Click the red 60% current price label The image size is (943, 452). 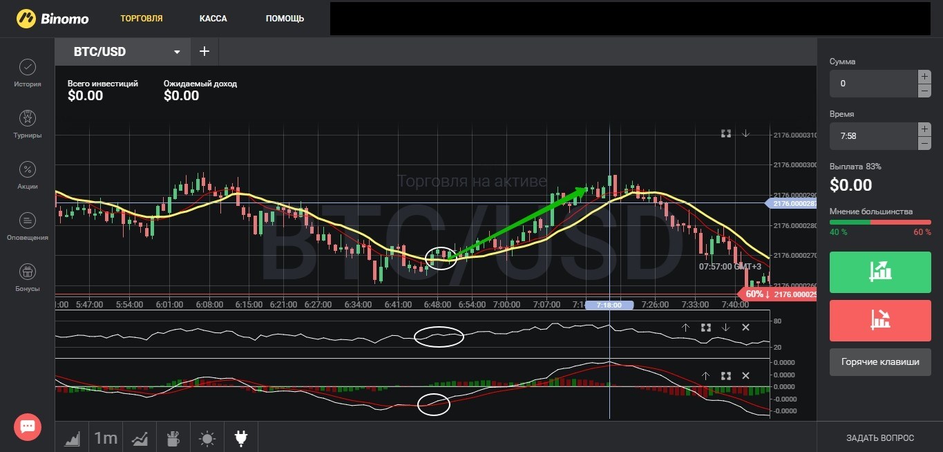click(779, 294)
